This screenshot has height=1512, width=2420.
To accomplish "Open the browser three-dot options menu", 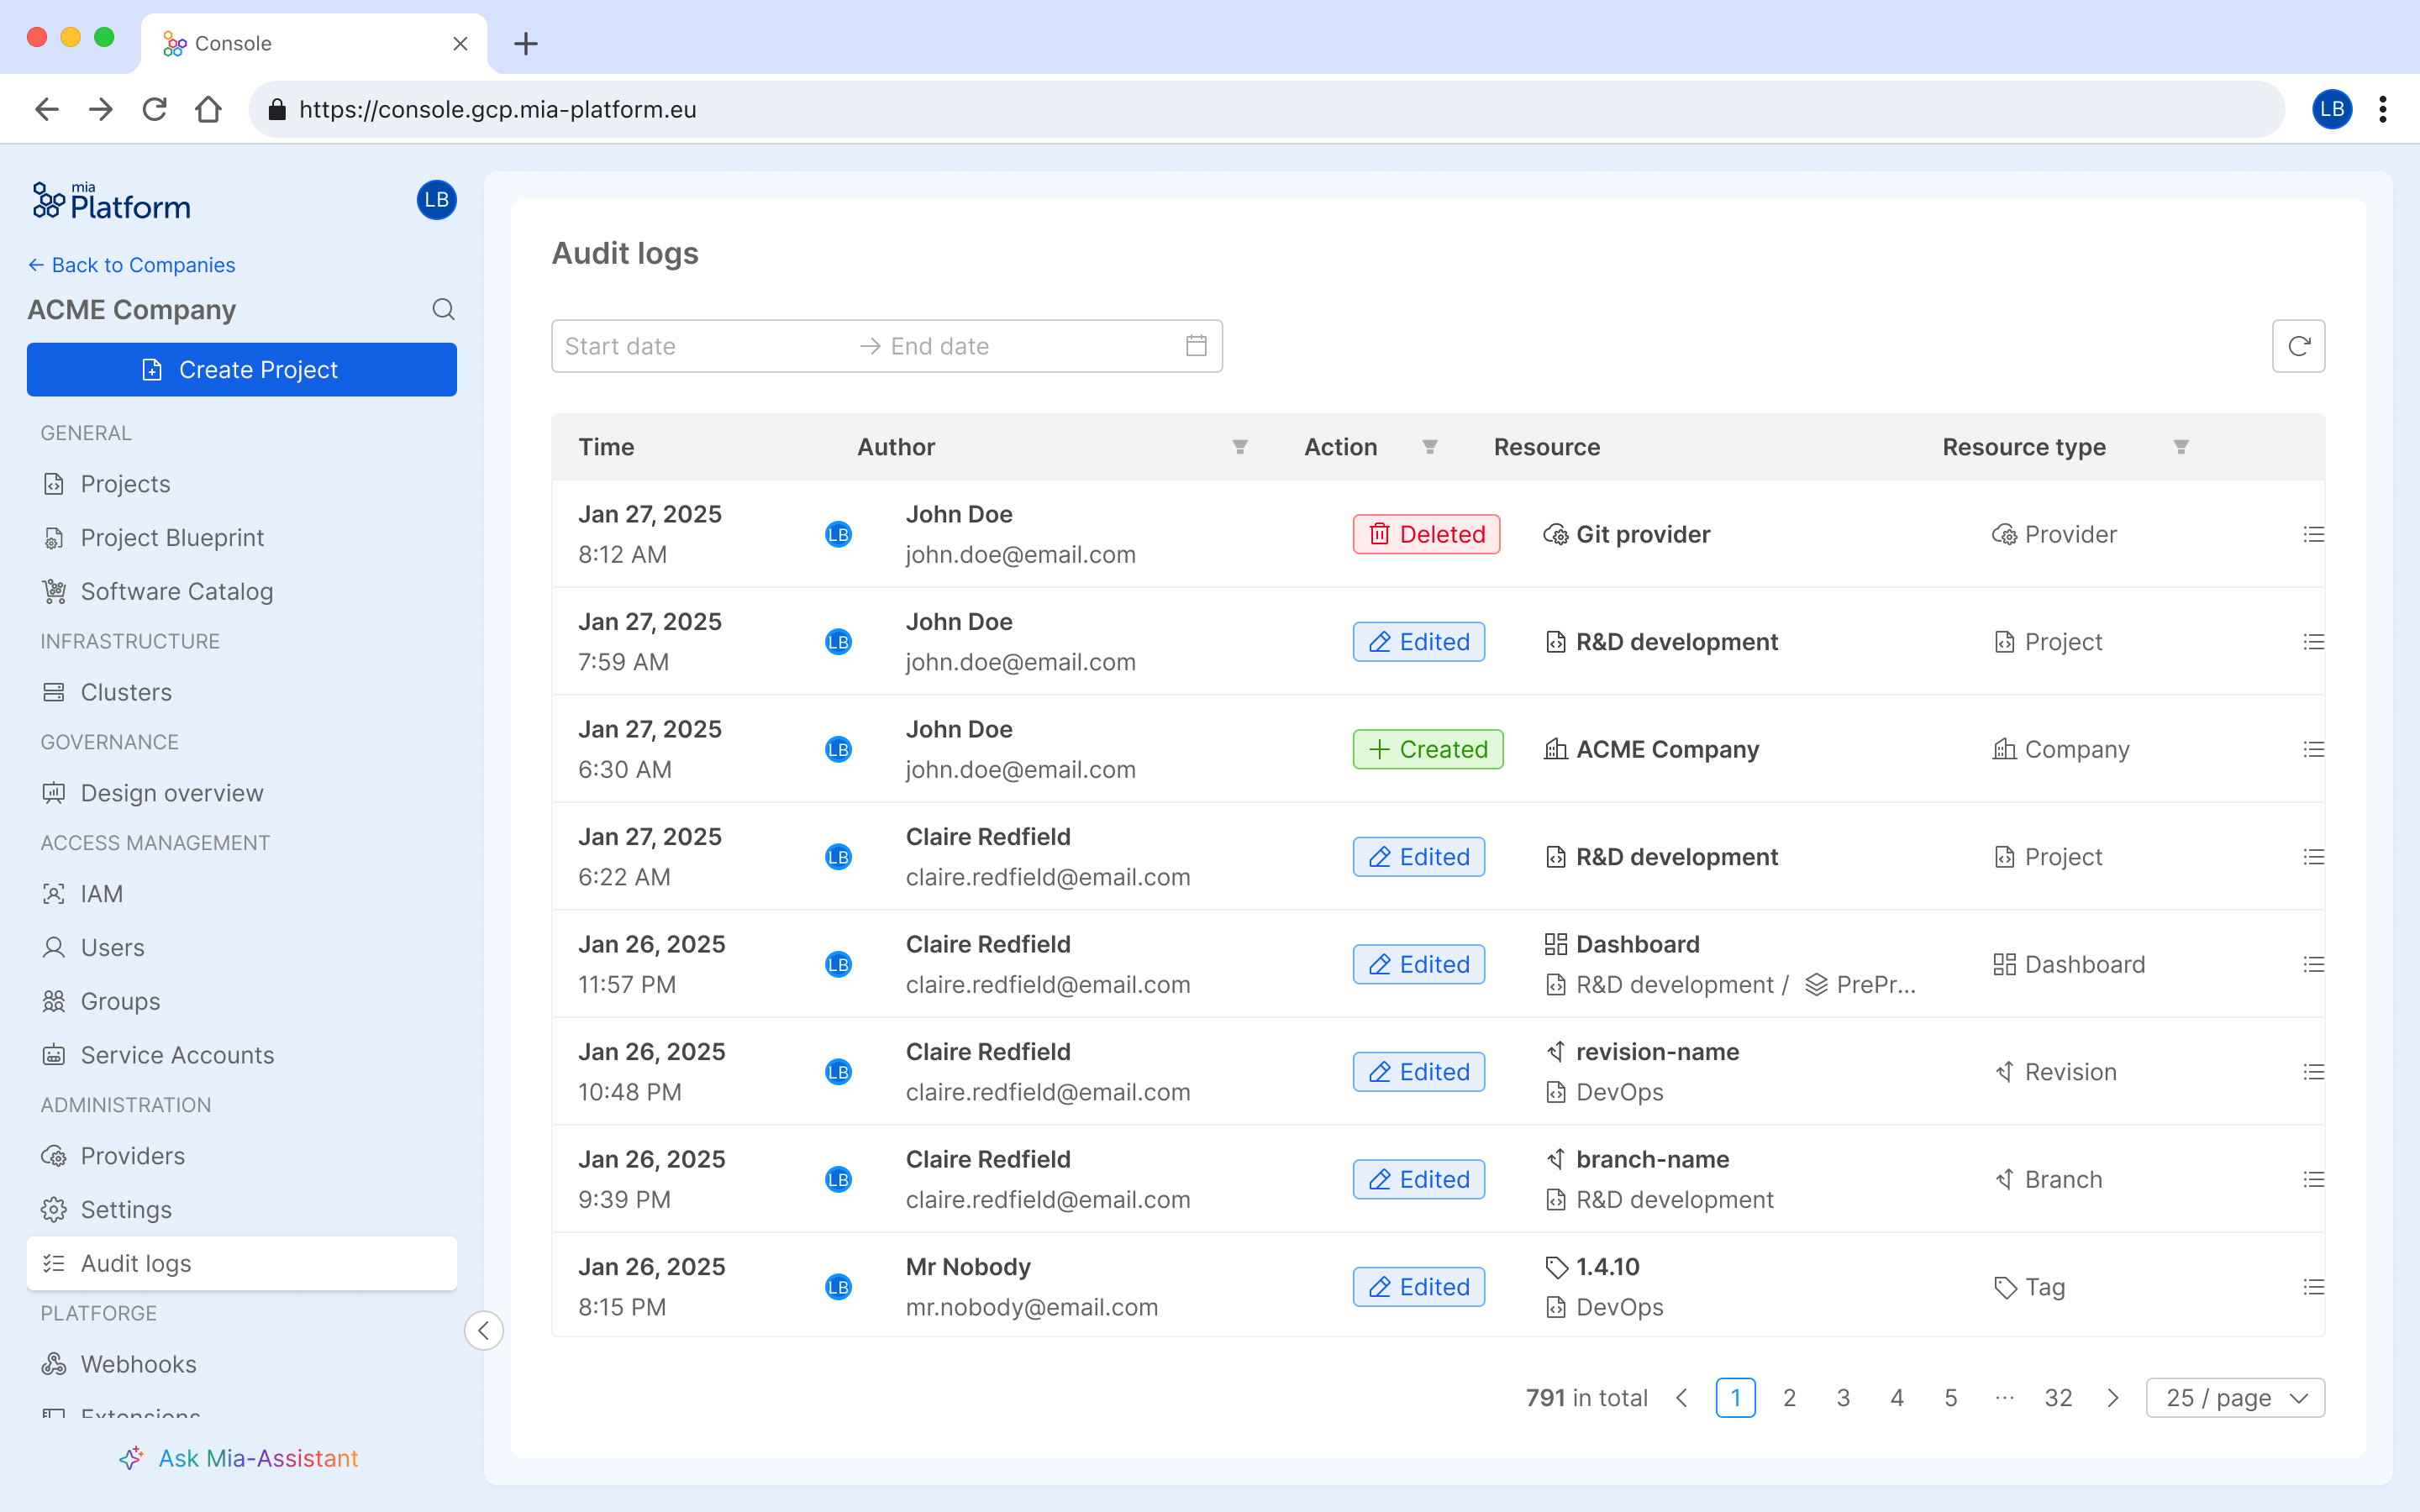I will (2385, 109).
